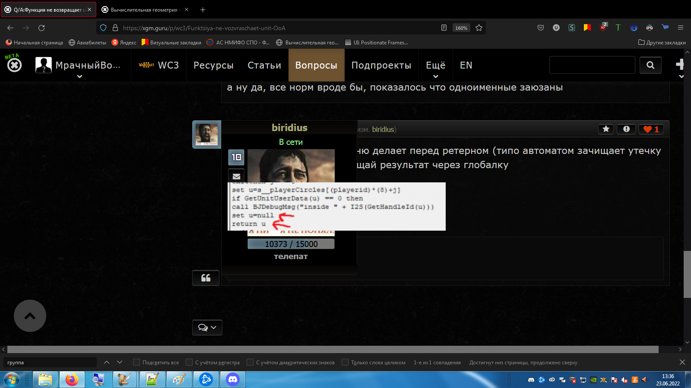Focus the site search input field
The image size is (691, 388).
592,65
